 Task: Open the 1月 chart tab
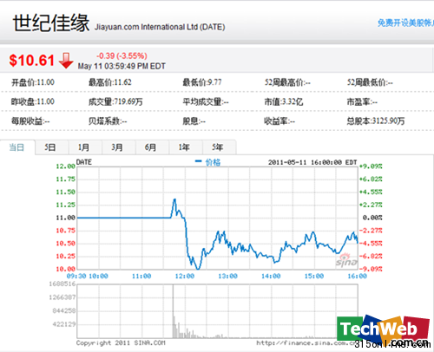click(x=84, y=147)
